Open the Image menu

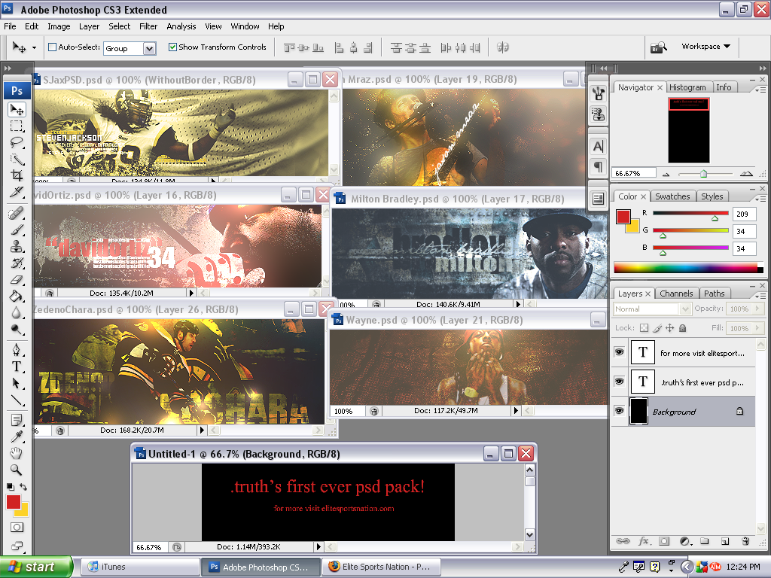coord(59,26)
